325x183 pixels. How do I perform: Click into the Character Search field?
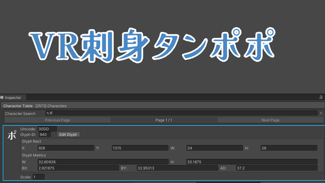point(182,113)
